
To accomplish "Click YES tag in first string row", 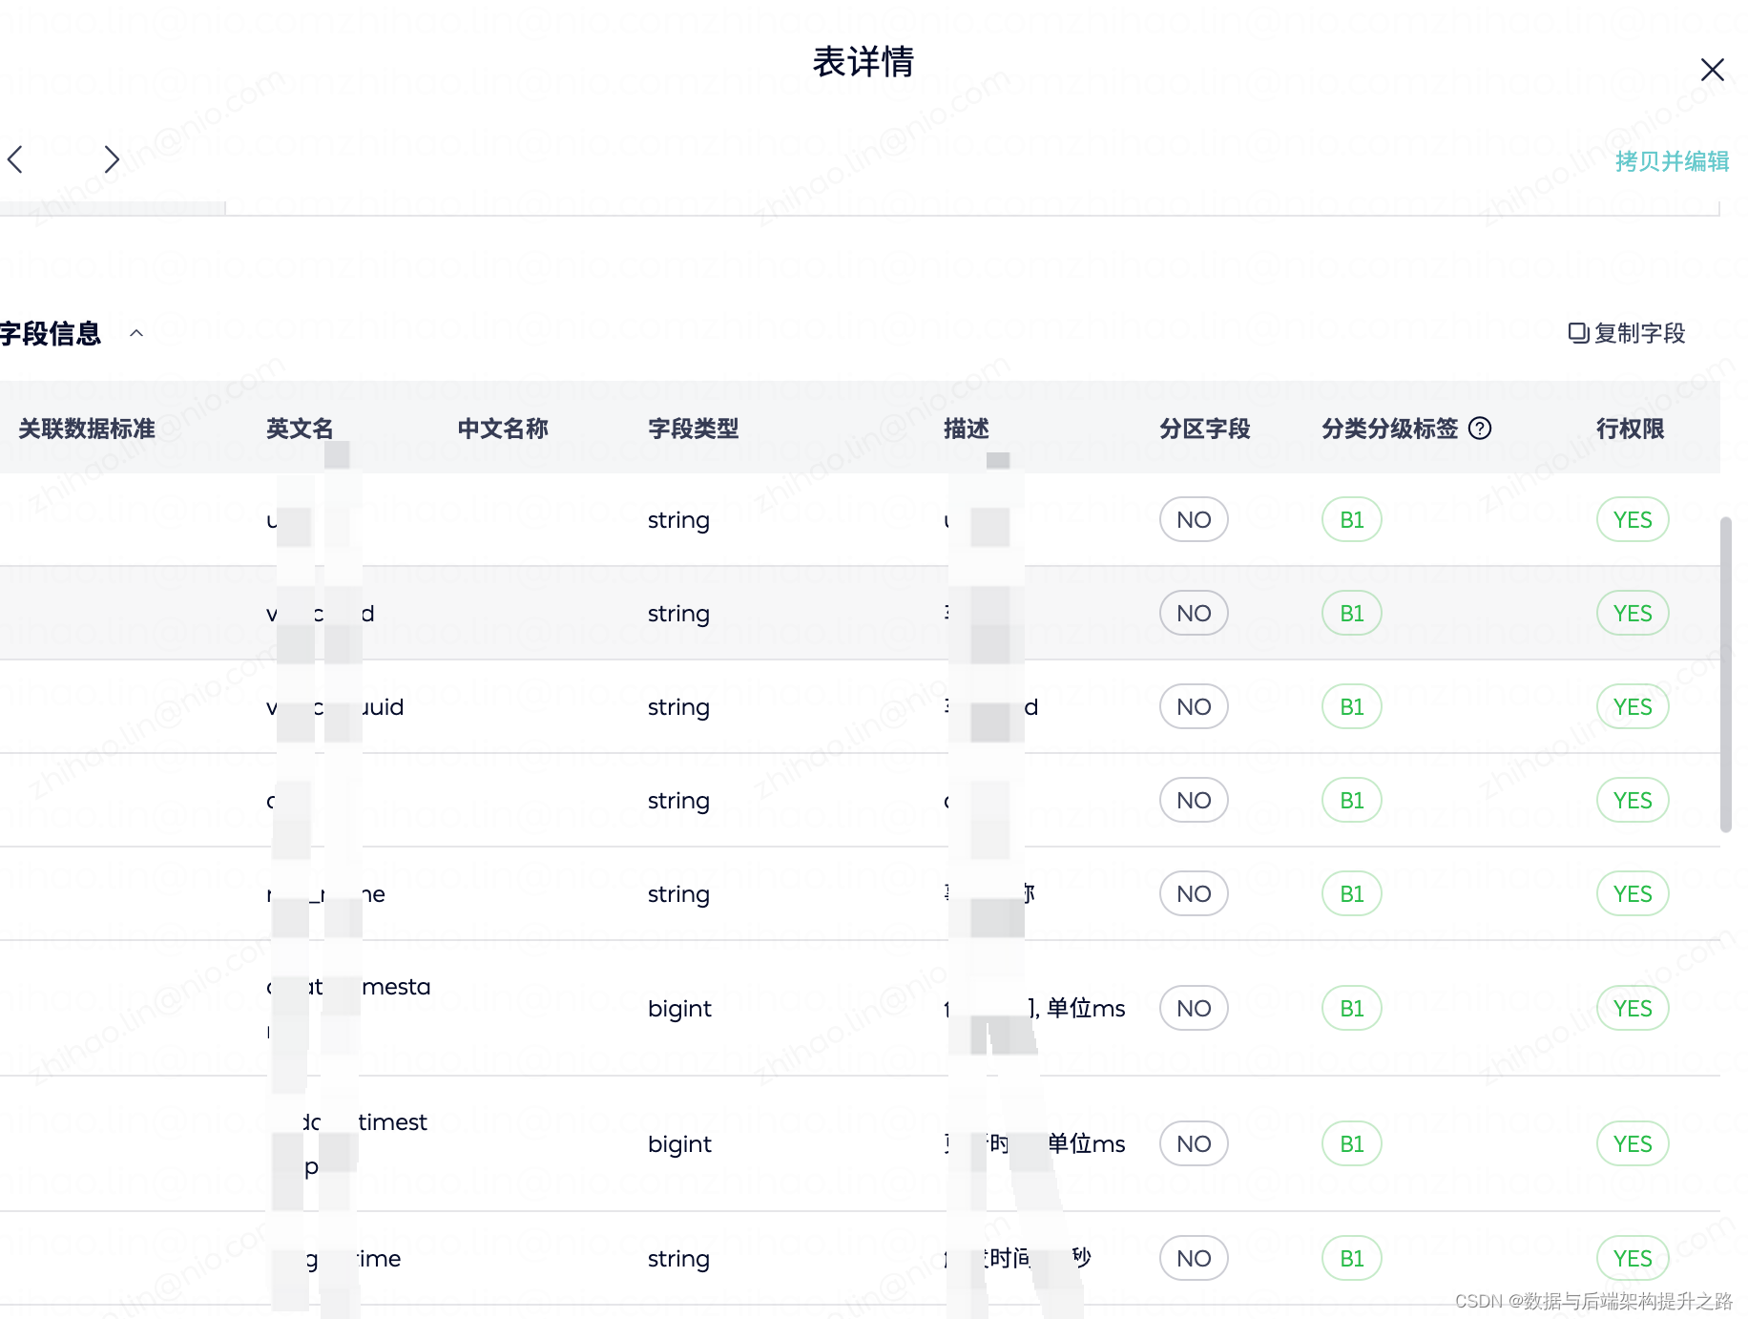I will pos(1633,520).
